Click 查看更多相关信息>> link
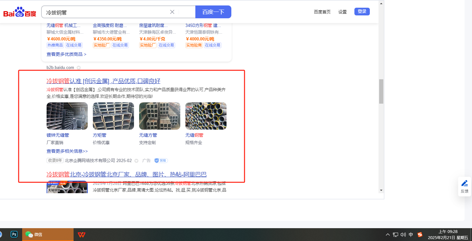This screenshot has width=472, height=241. point(67,151)
